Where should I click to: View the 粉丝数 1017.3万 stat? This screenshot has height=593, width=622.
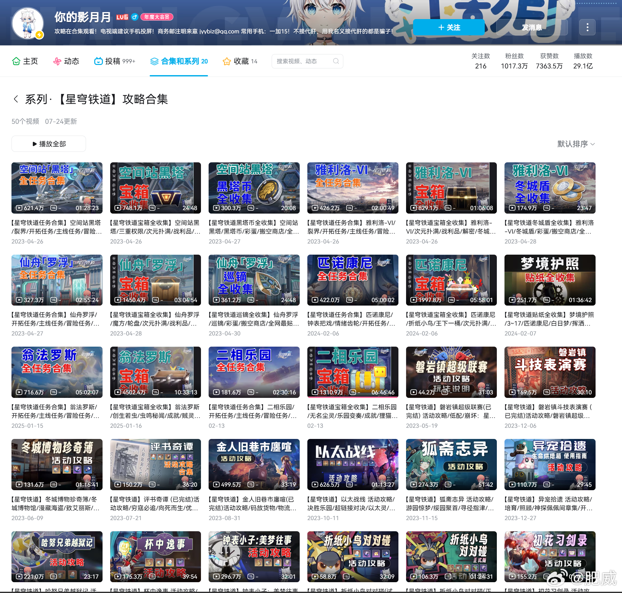514,61
